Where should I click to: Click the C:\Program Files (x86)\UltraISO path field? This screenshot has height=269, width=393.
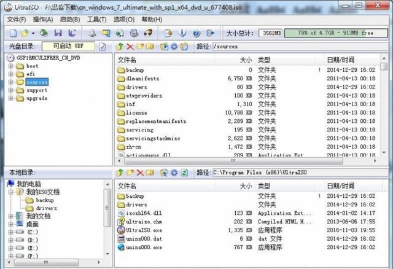(300, 173)
